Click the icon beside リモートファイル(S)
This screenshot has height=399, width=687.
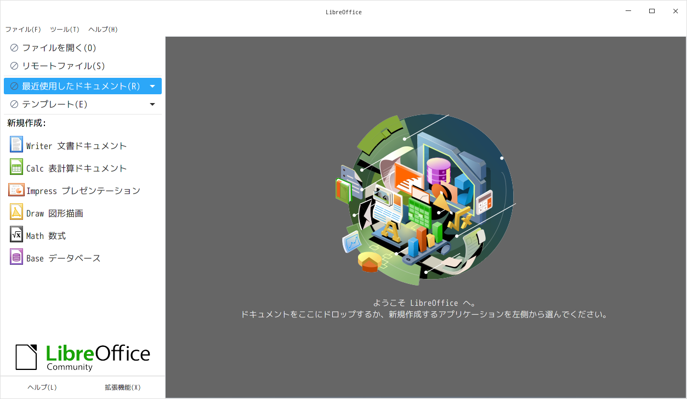coord(14,66)
